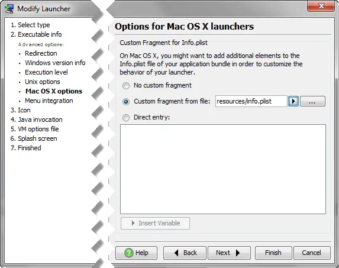Screen dimensions: 339x268
Task: Cancel the Modify Launcher dialog
Action: [312, 253]
